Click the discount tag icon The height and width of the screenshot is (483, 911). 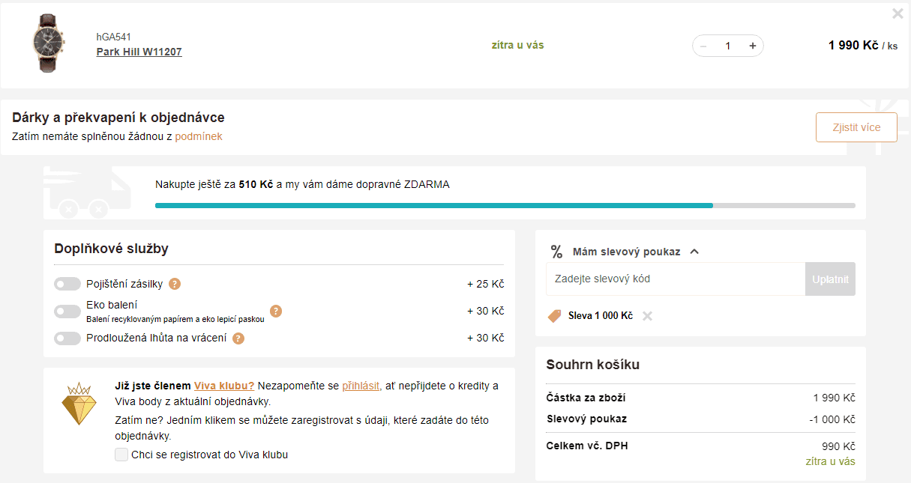point(554,316)
